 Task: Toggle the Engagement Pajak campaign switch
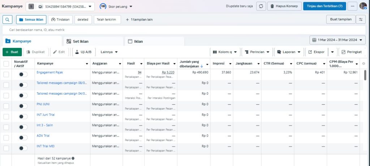pos(23,74)
